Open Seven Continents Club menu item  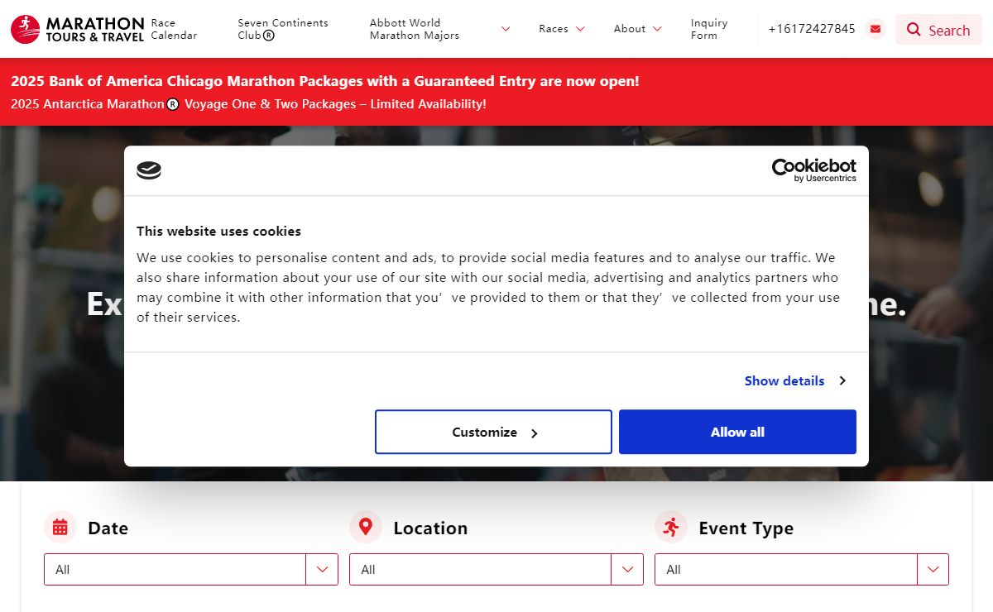click(283, 29)
